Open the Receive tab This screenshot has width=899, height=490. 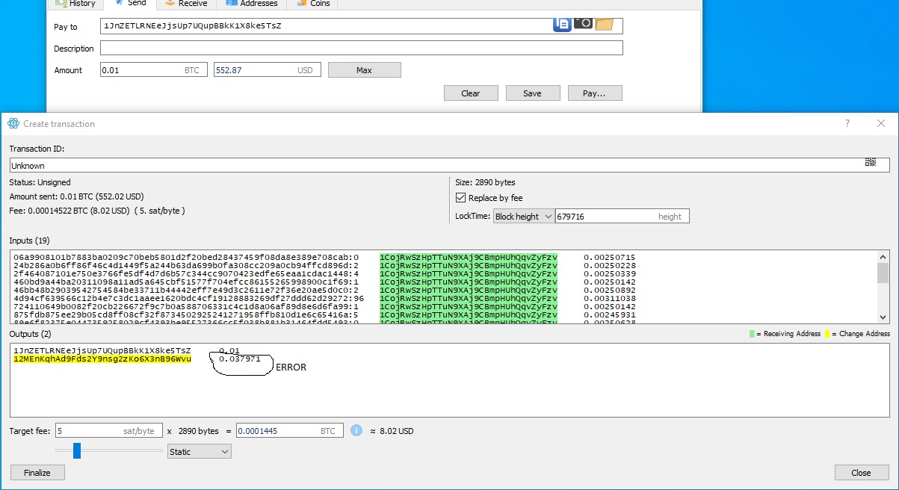pyautogui.click(x=185, y=3)
